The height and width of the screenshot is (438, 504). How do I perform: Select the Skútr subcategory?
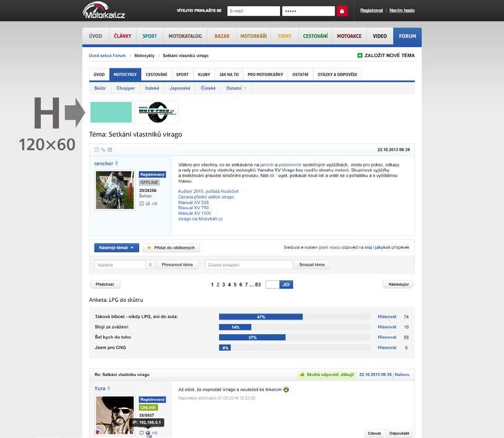pyautogui.click(x=100, y=88)
